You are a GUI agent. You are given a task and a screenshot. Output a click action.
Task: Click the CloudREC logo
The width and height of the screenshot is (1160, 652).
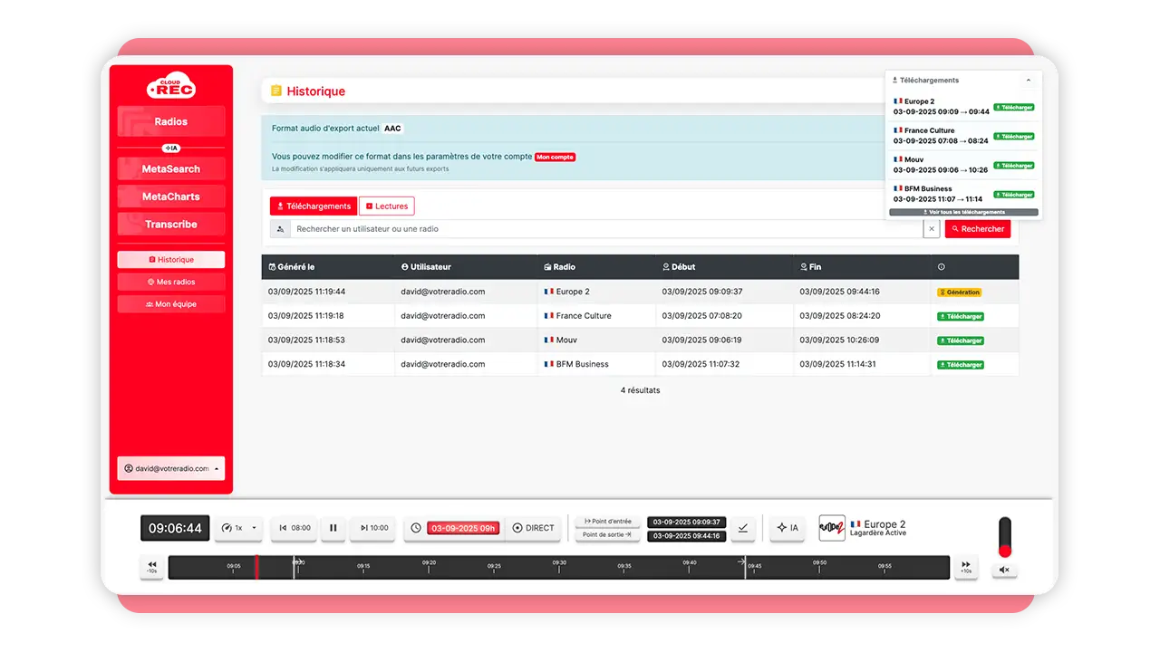click(171, 85)
